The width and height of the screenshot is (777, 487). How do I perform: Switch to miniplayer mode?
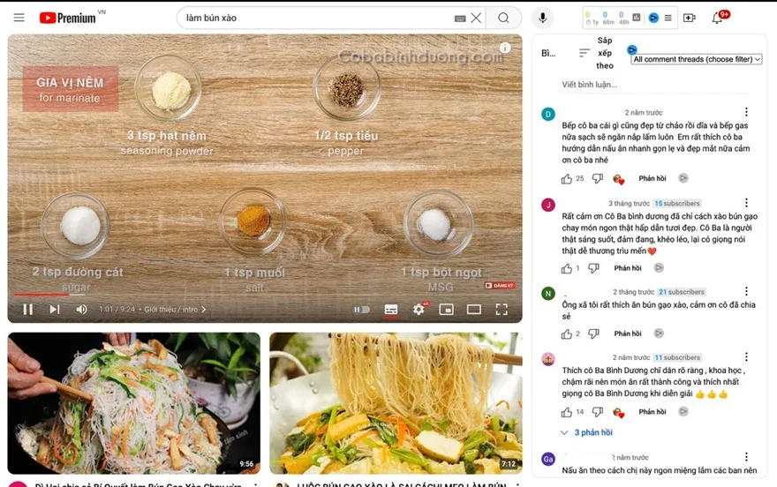[446, 310]
